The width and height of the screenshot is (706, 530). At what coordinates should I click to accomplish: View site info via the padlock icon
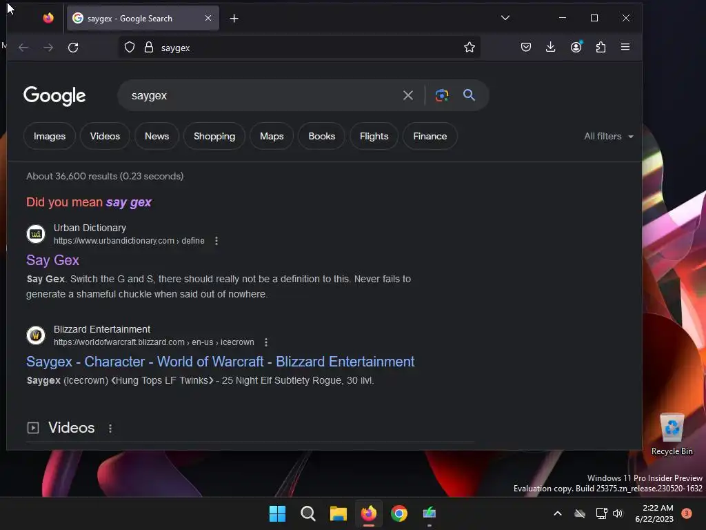tap(149, 48)
